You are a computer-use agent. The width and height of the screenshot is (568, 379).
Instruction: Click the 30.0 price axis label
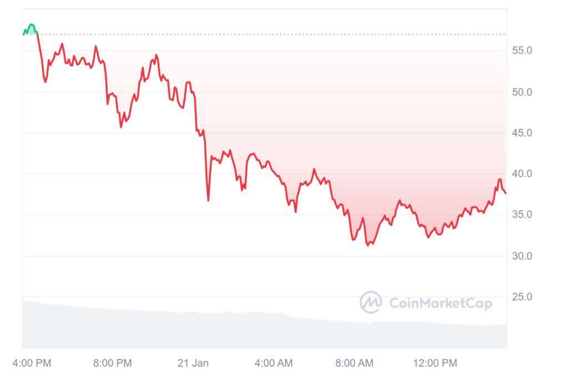pyautogui.click(x=521, y=256)
